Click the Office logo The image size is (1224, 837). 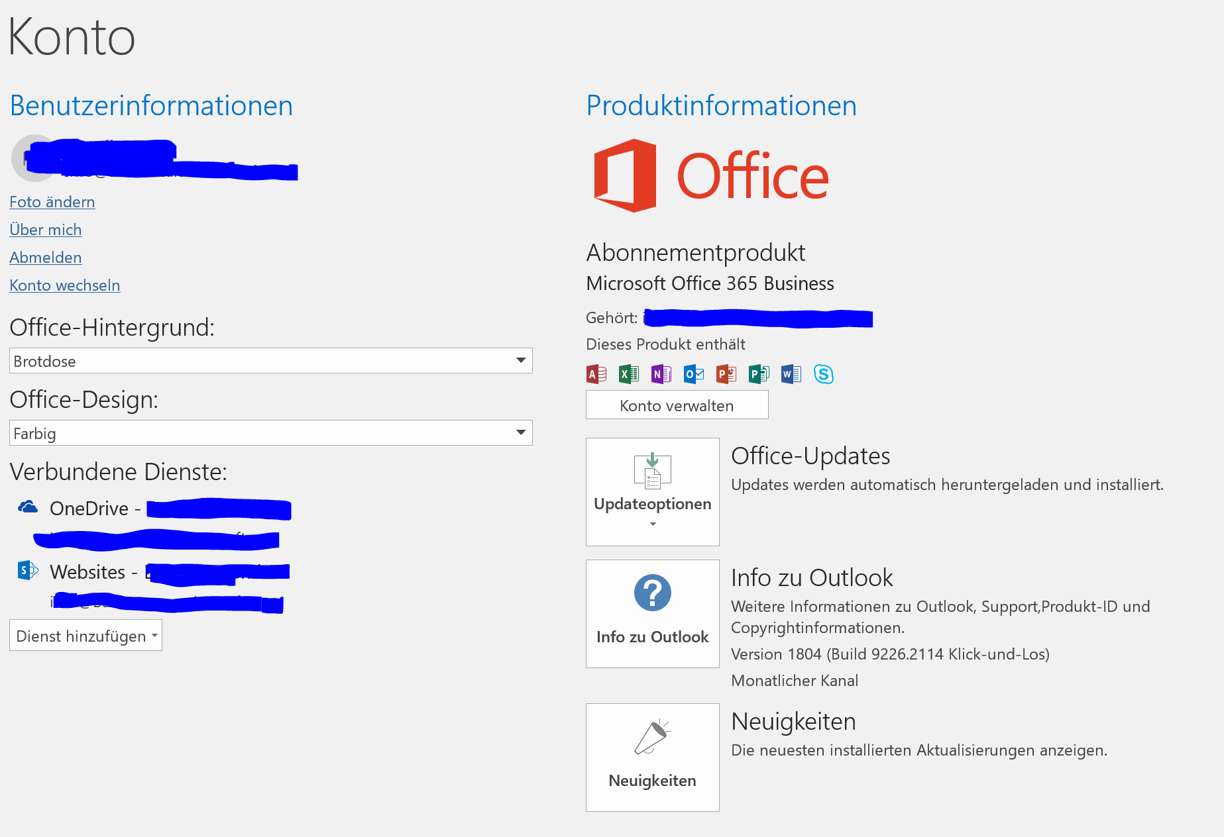tap(711, 175)
